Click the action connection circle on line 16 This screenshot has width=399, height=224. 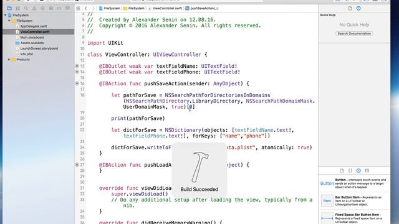click(77, 83)
